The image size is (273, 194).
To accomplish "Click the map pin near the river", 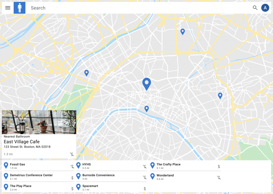I will point(146,108).
